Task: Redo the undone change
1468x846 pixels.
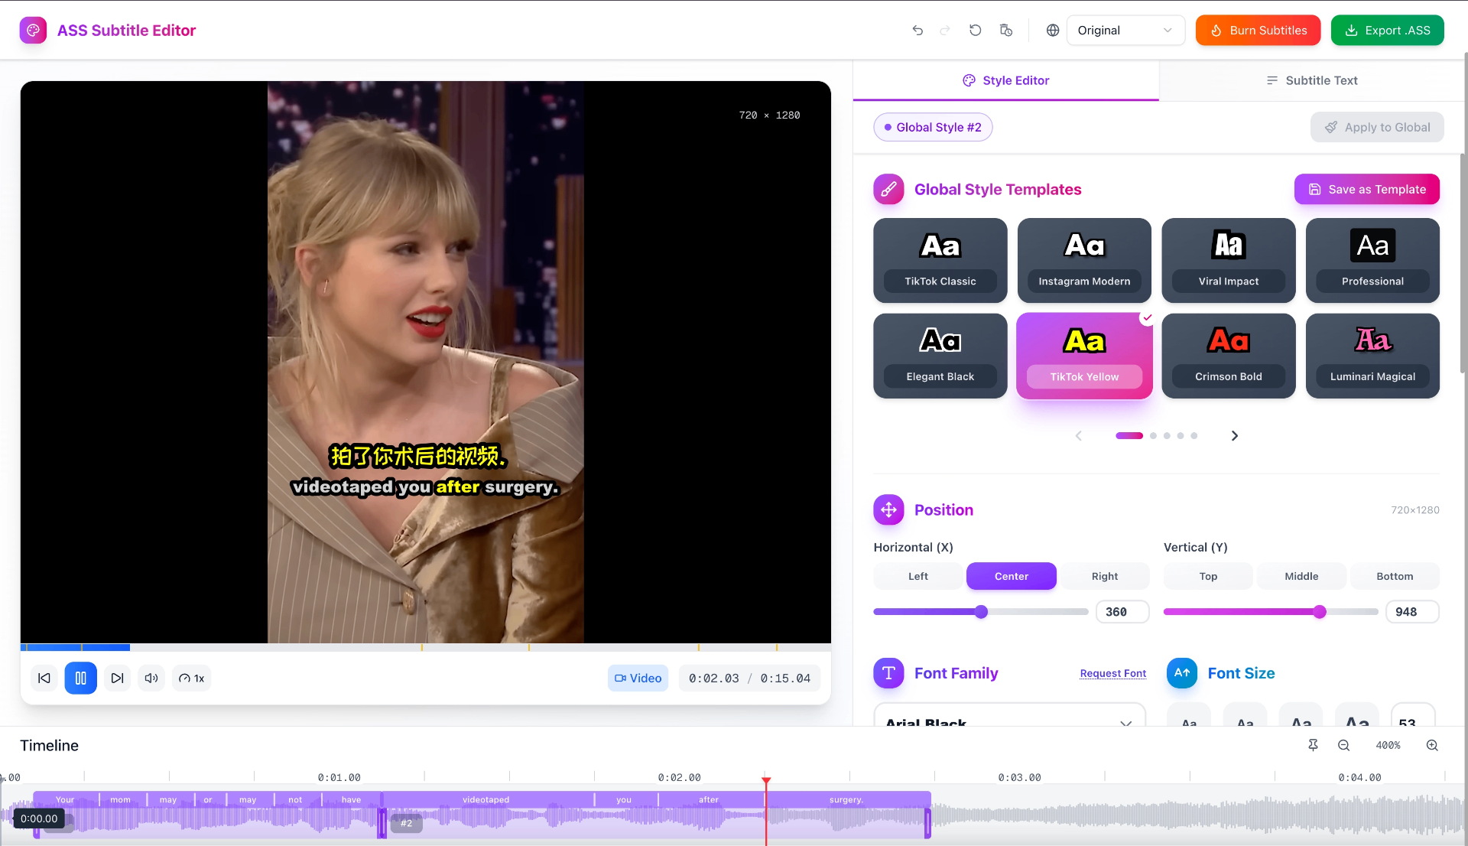Action: (x=945, y=31)
